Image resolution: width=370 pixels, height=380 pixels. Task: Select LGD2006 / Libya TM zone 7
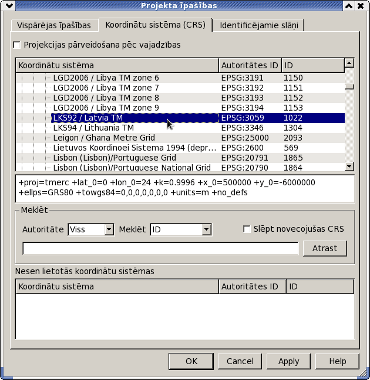click(x=180, y=88)
